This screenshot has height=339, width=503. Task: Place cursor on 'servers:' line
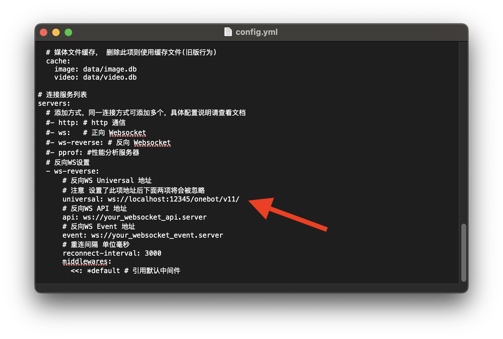tap(54, 103)
